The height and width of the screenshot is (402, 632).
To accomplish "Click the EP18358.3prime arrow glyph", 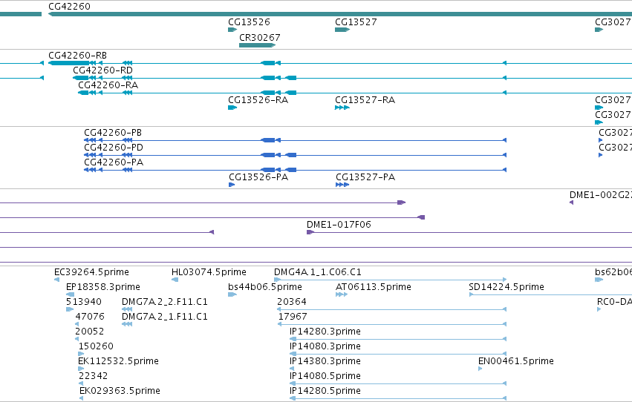I will (70, 294).
